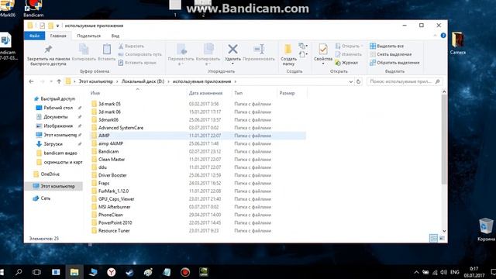Open Delete button dropdown arrow
Viewport: 496px width, 279px height.
(x=232, y=64)
